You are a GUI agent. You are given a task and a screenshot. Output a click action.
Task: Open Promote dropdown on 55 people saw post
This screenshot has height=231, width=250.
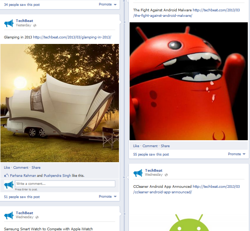237,154
